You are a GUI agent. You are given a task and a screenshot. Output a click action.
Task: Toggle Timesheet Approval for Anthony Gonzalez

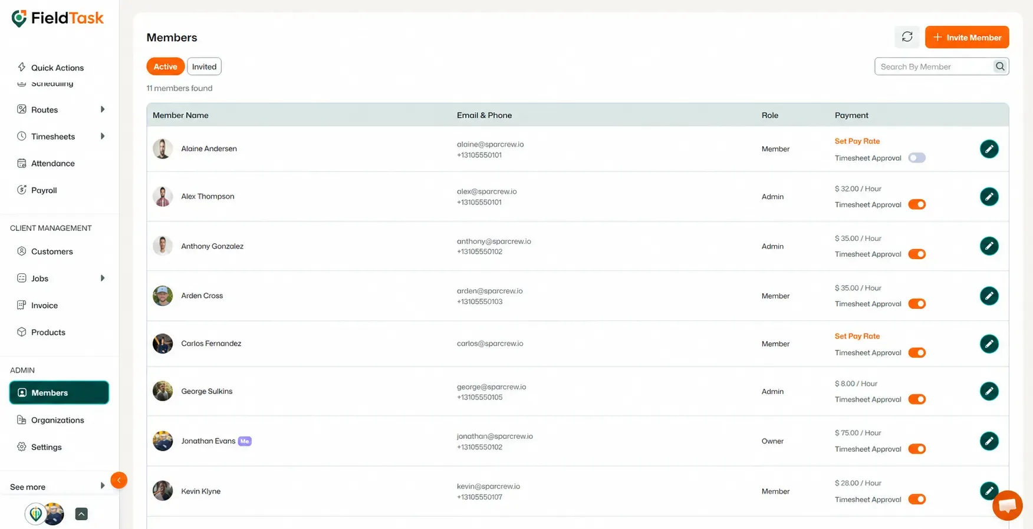click(917, 254)
